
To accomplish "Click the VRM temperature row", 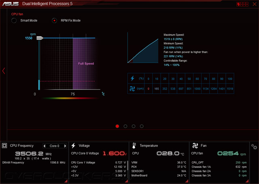I will [159, 163].
